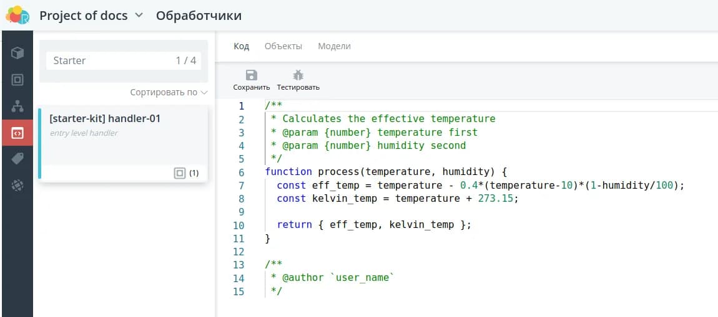Image resolution: width=718 pixels, height=317 pixels.
Task: Place cursor on the return statement line
Action: coord(373,225)
